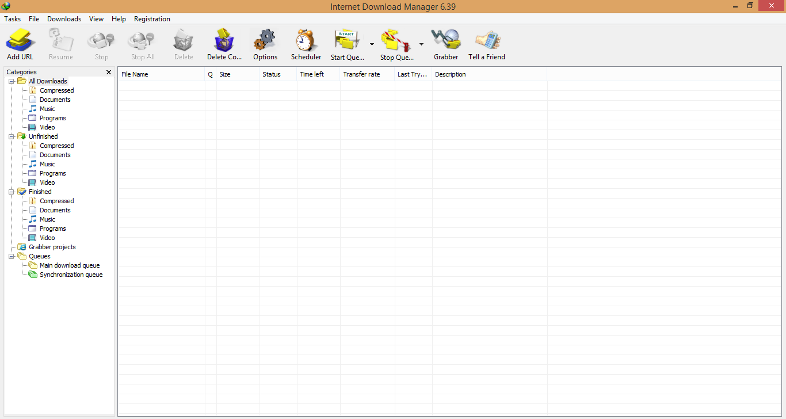The image size is (786, 419).
Task: Sort by the Transfer rate column header
Action: [x=367, y=74]
